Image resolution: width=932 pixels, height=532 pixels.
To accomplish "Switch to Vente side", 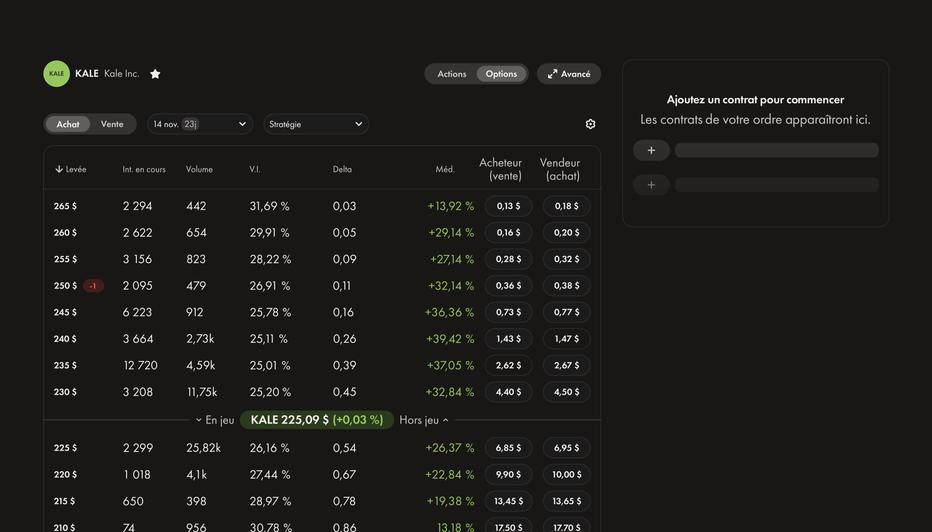I will [x=112, y=124].
